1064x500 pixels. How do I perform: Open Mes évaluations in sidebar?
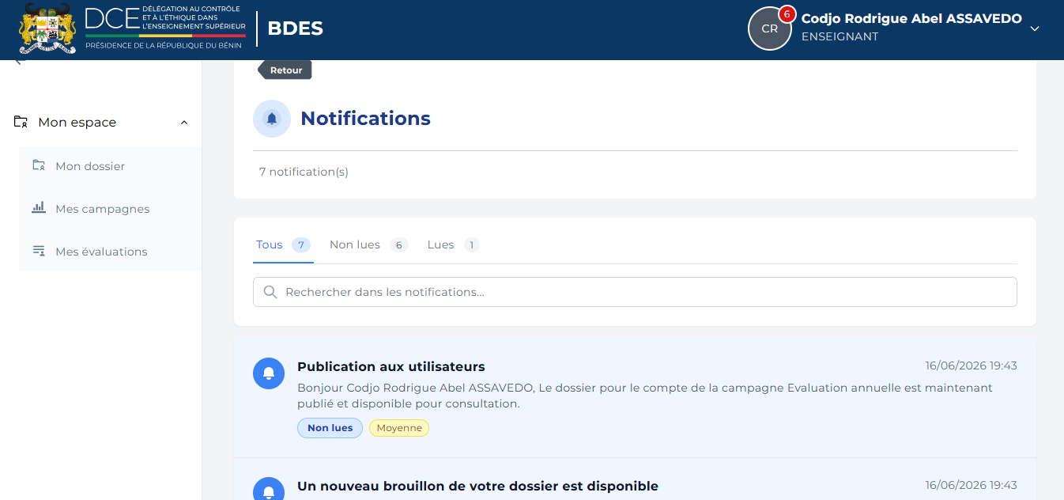click(110, 252)
